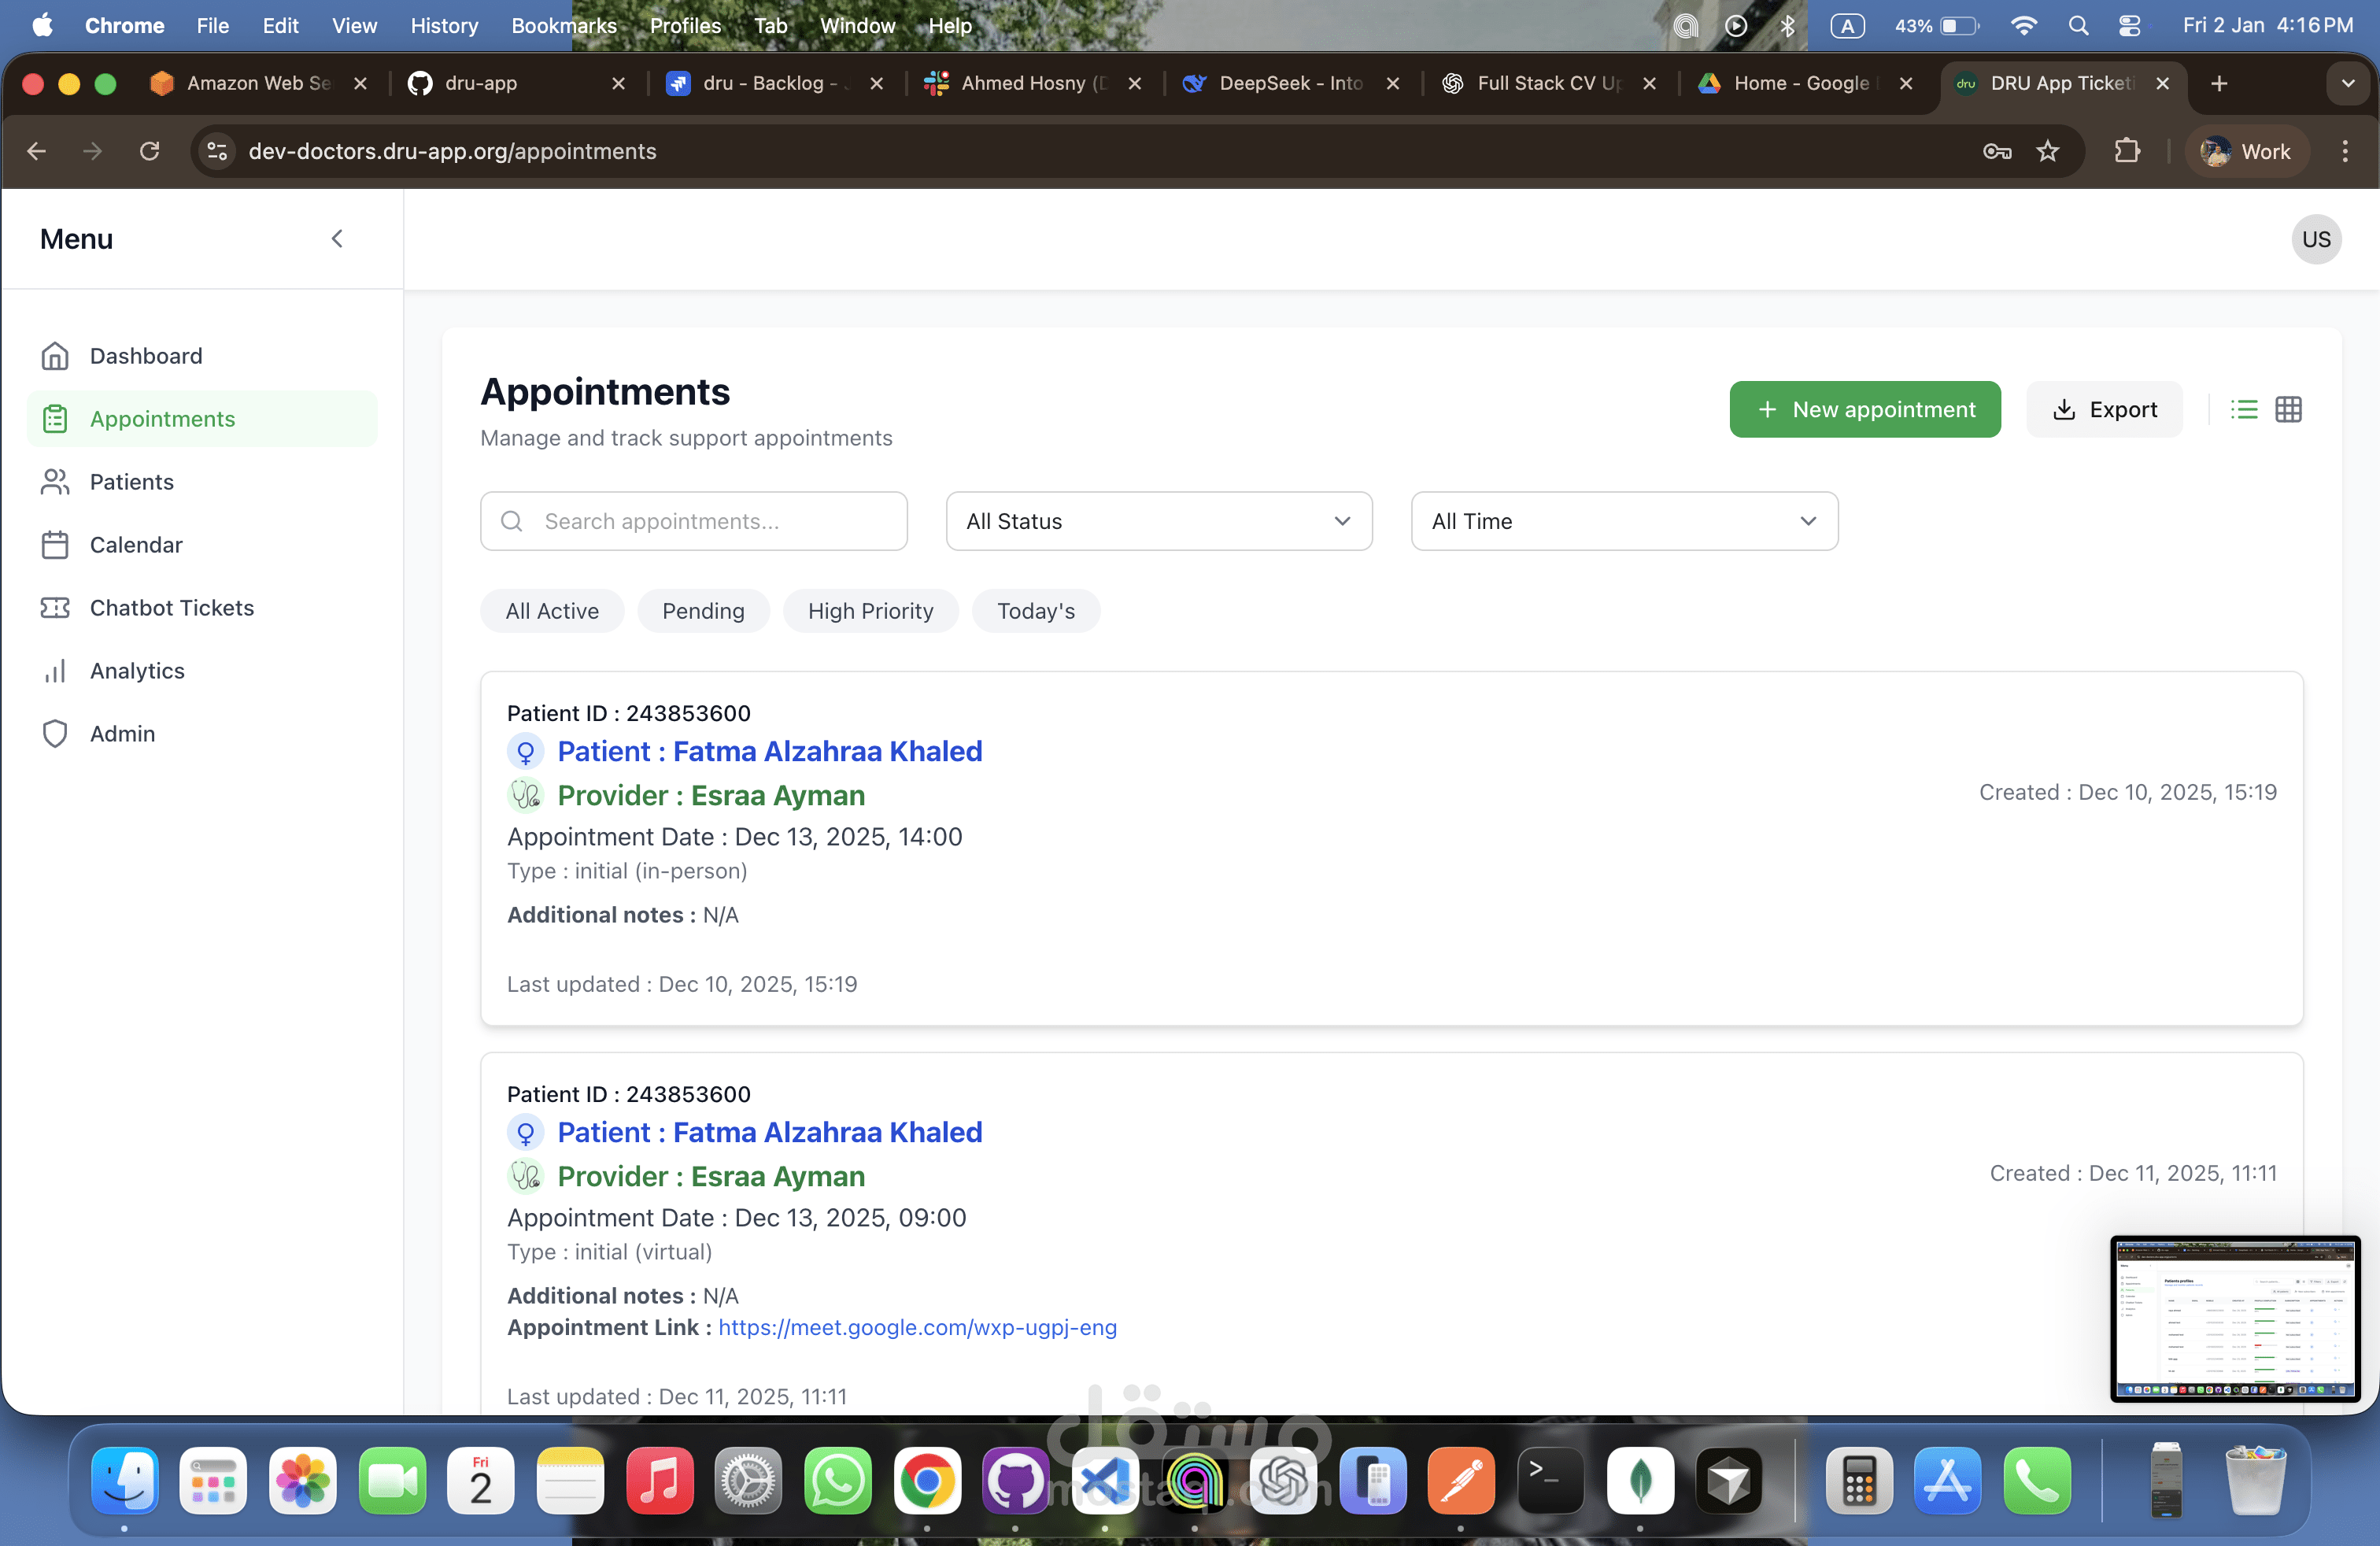The image size is (2380, 1546).
Task: Click the New appointment button
Action: coord(1864,409)
